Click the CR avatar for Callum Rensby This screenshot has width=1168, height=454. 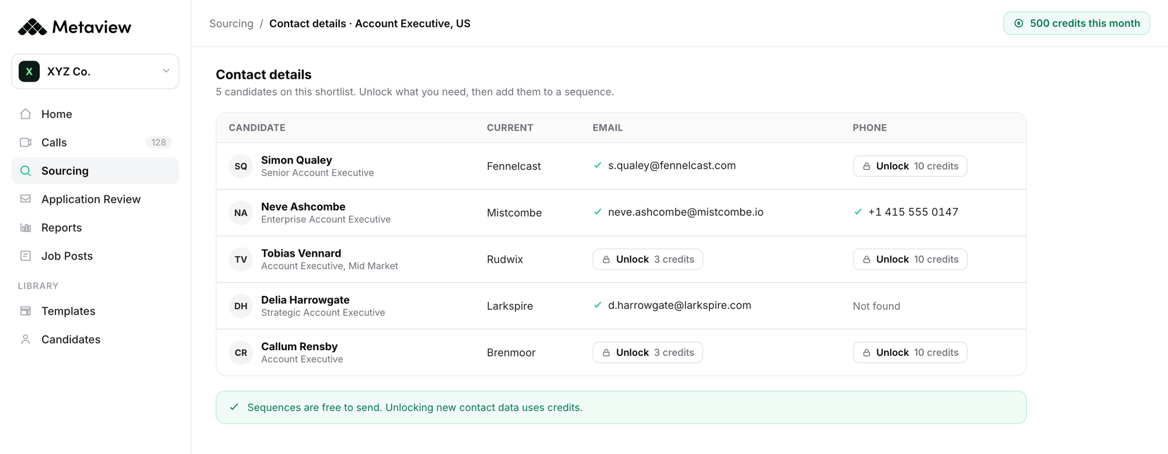tap(241, 352)
